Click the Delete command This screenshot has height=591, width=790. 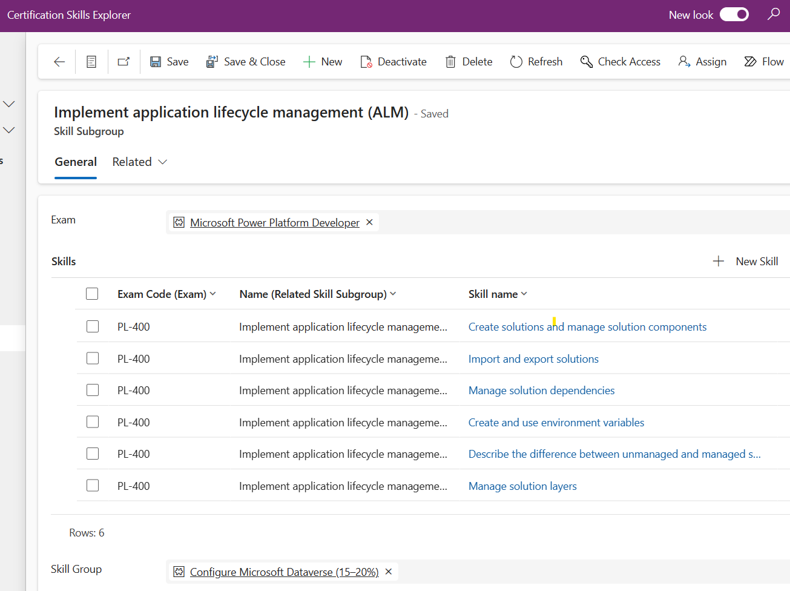469,62
